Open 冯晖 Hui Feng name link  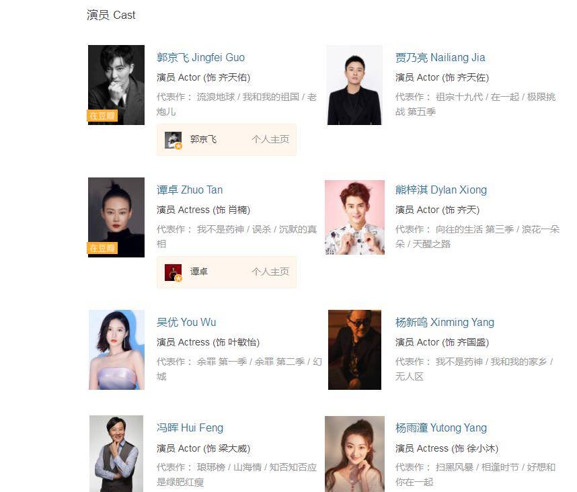(190, 427)
